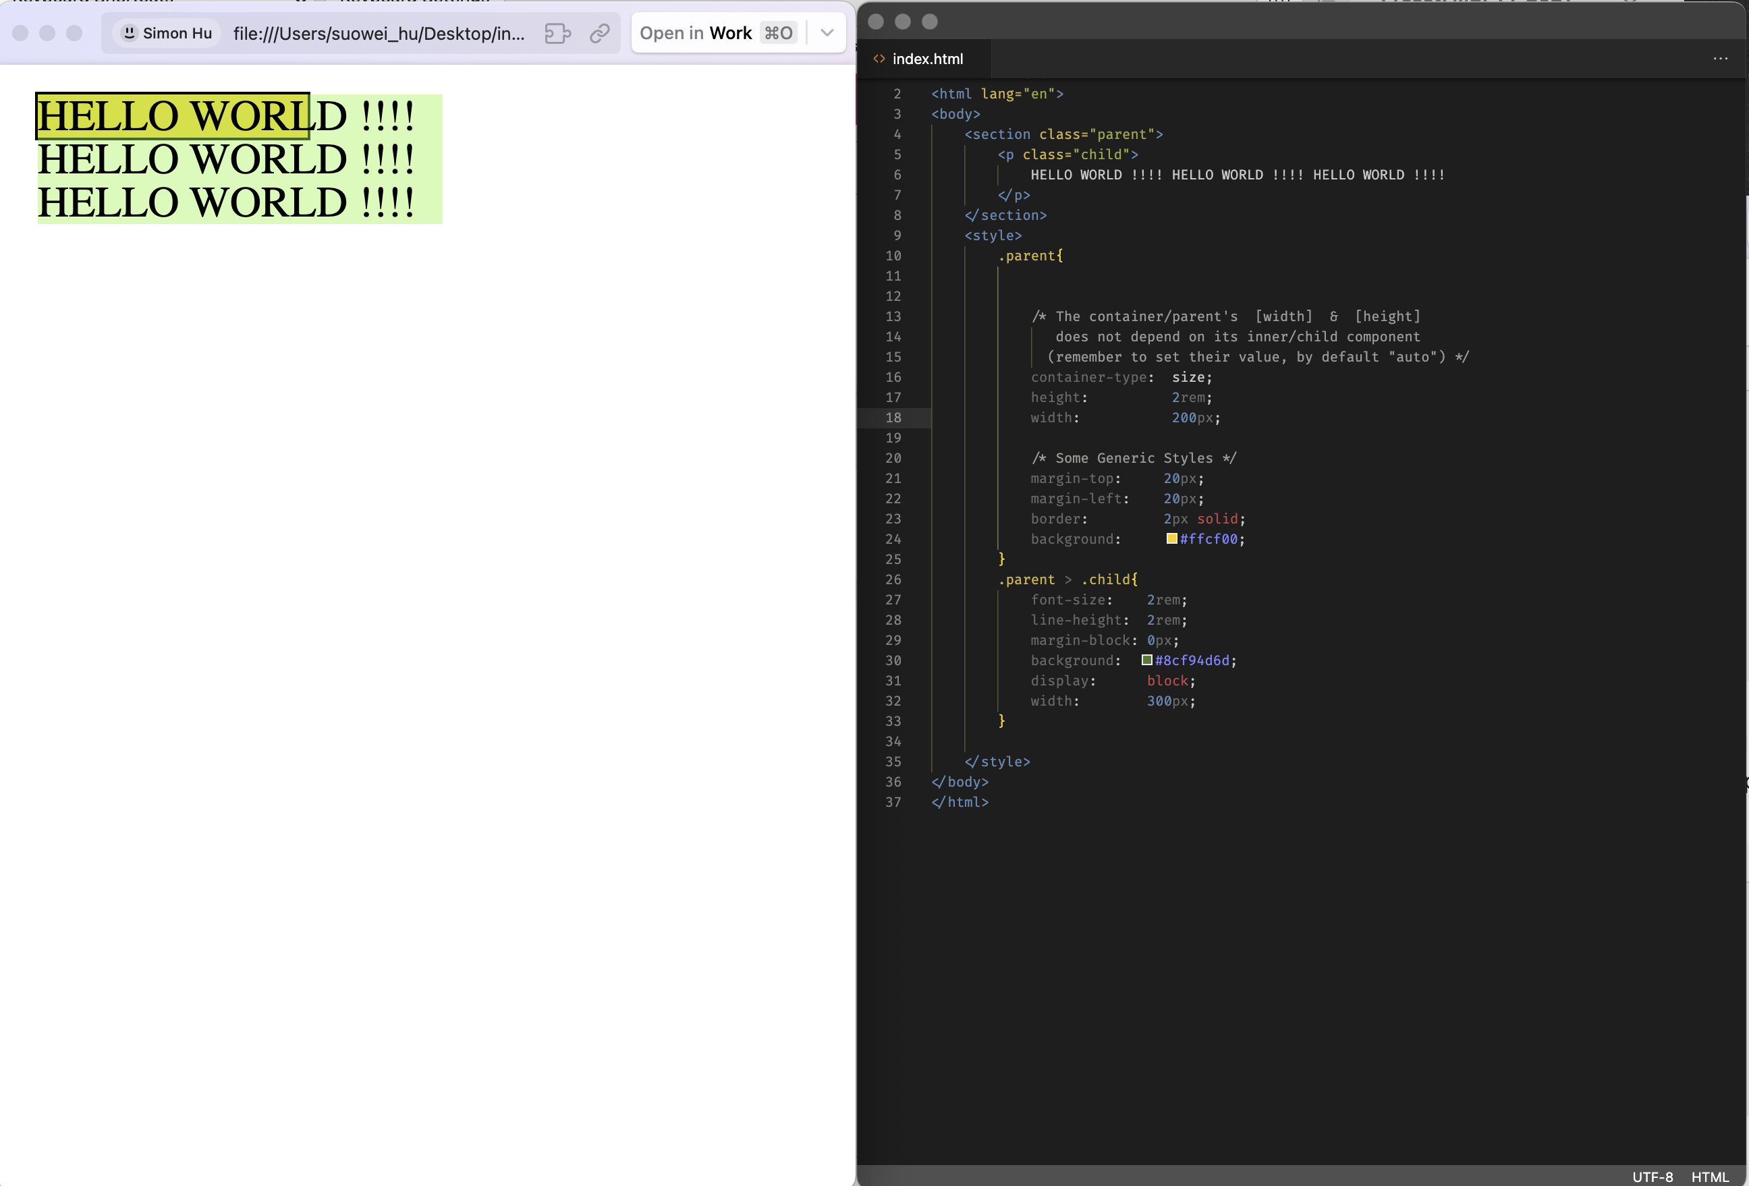This screenshot has width=1749, height=1186.
Task: Click the display: block declaration
Action: pyautogui.click(x=1113, y=680)
